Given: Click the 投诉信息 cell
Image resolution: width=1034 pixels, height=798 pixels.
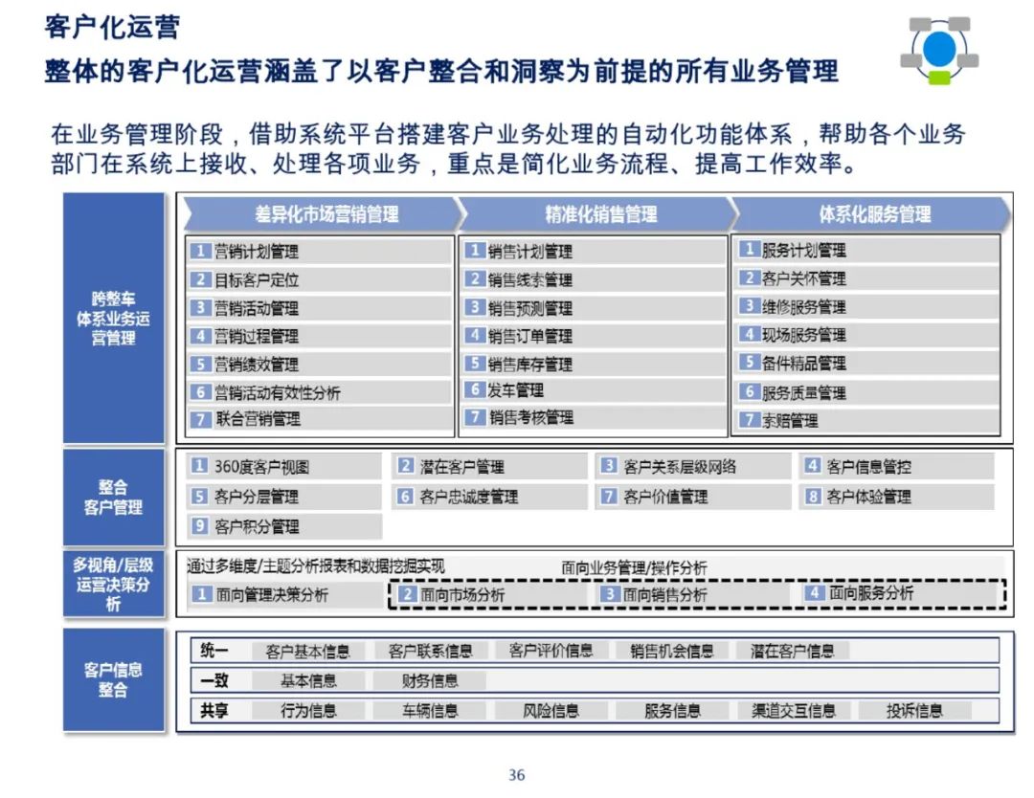Looking at the screenshot, I should point(914,710).
